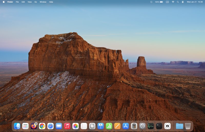Launch the Photos app
The image size is (205, 132).
pyautogui.click(x=75, y=126)
